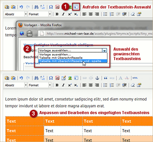
Task: Click the text color A icon
Action: (120, 78)
